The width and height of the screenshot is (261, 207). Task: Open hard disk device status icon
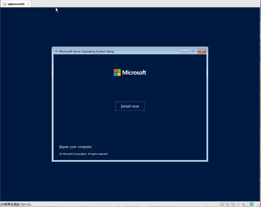coord(222,204)
